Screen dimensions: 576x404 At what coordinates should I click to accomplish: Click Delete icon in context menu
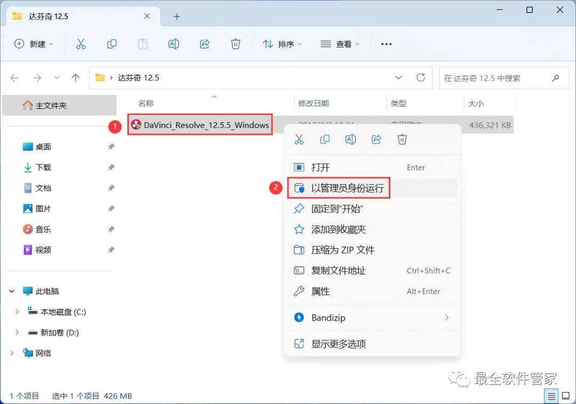[402, 139]
